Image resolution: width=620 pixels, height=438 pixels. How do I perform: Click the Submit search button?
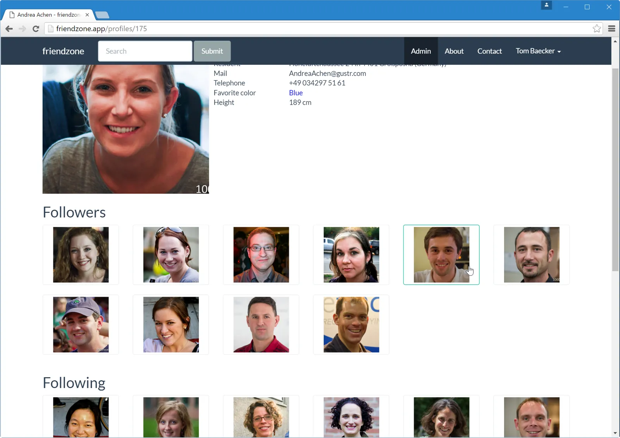[x=212, y=51]
